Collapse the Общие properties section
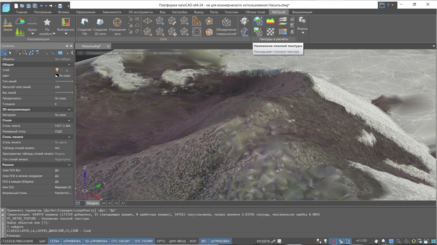Screen dimensions: 437x245 coord(69,65)
